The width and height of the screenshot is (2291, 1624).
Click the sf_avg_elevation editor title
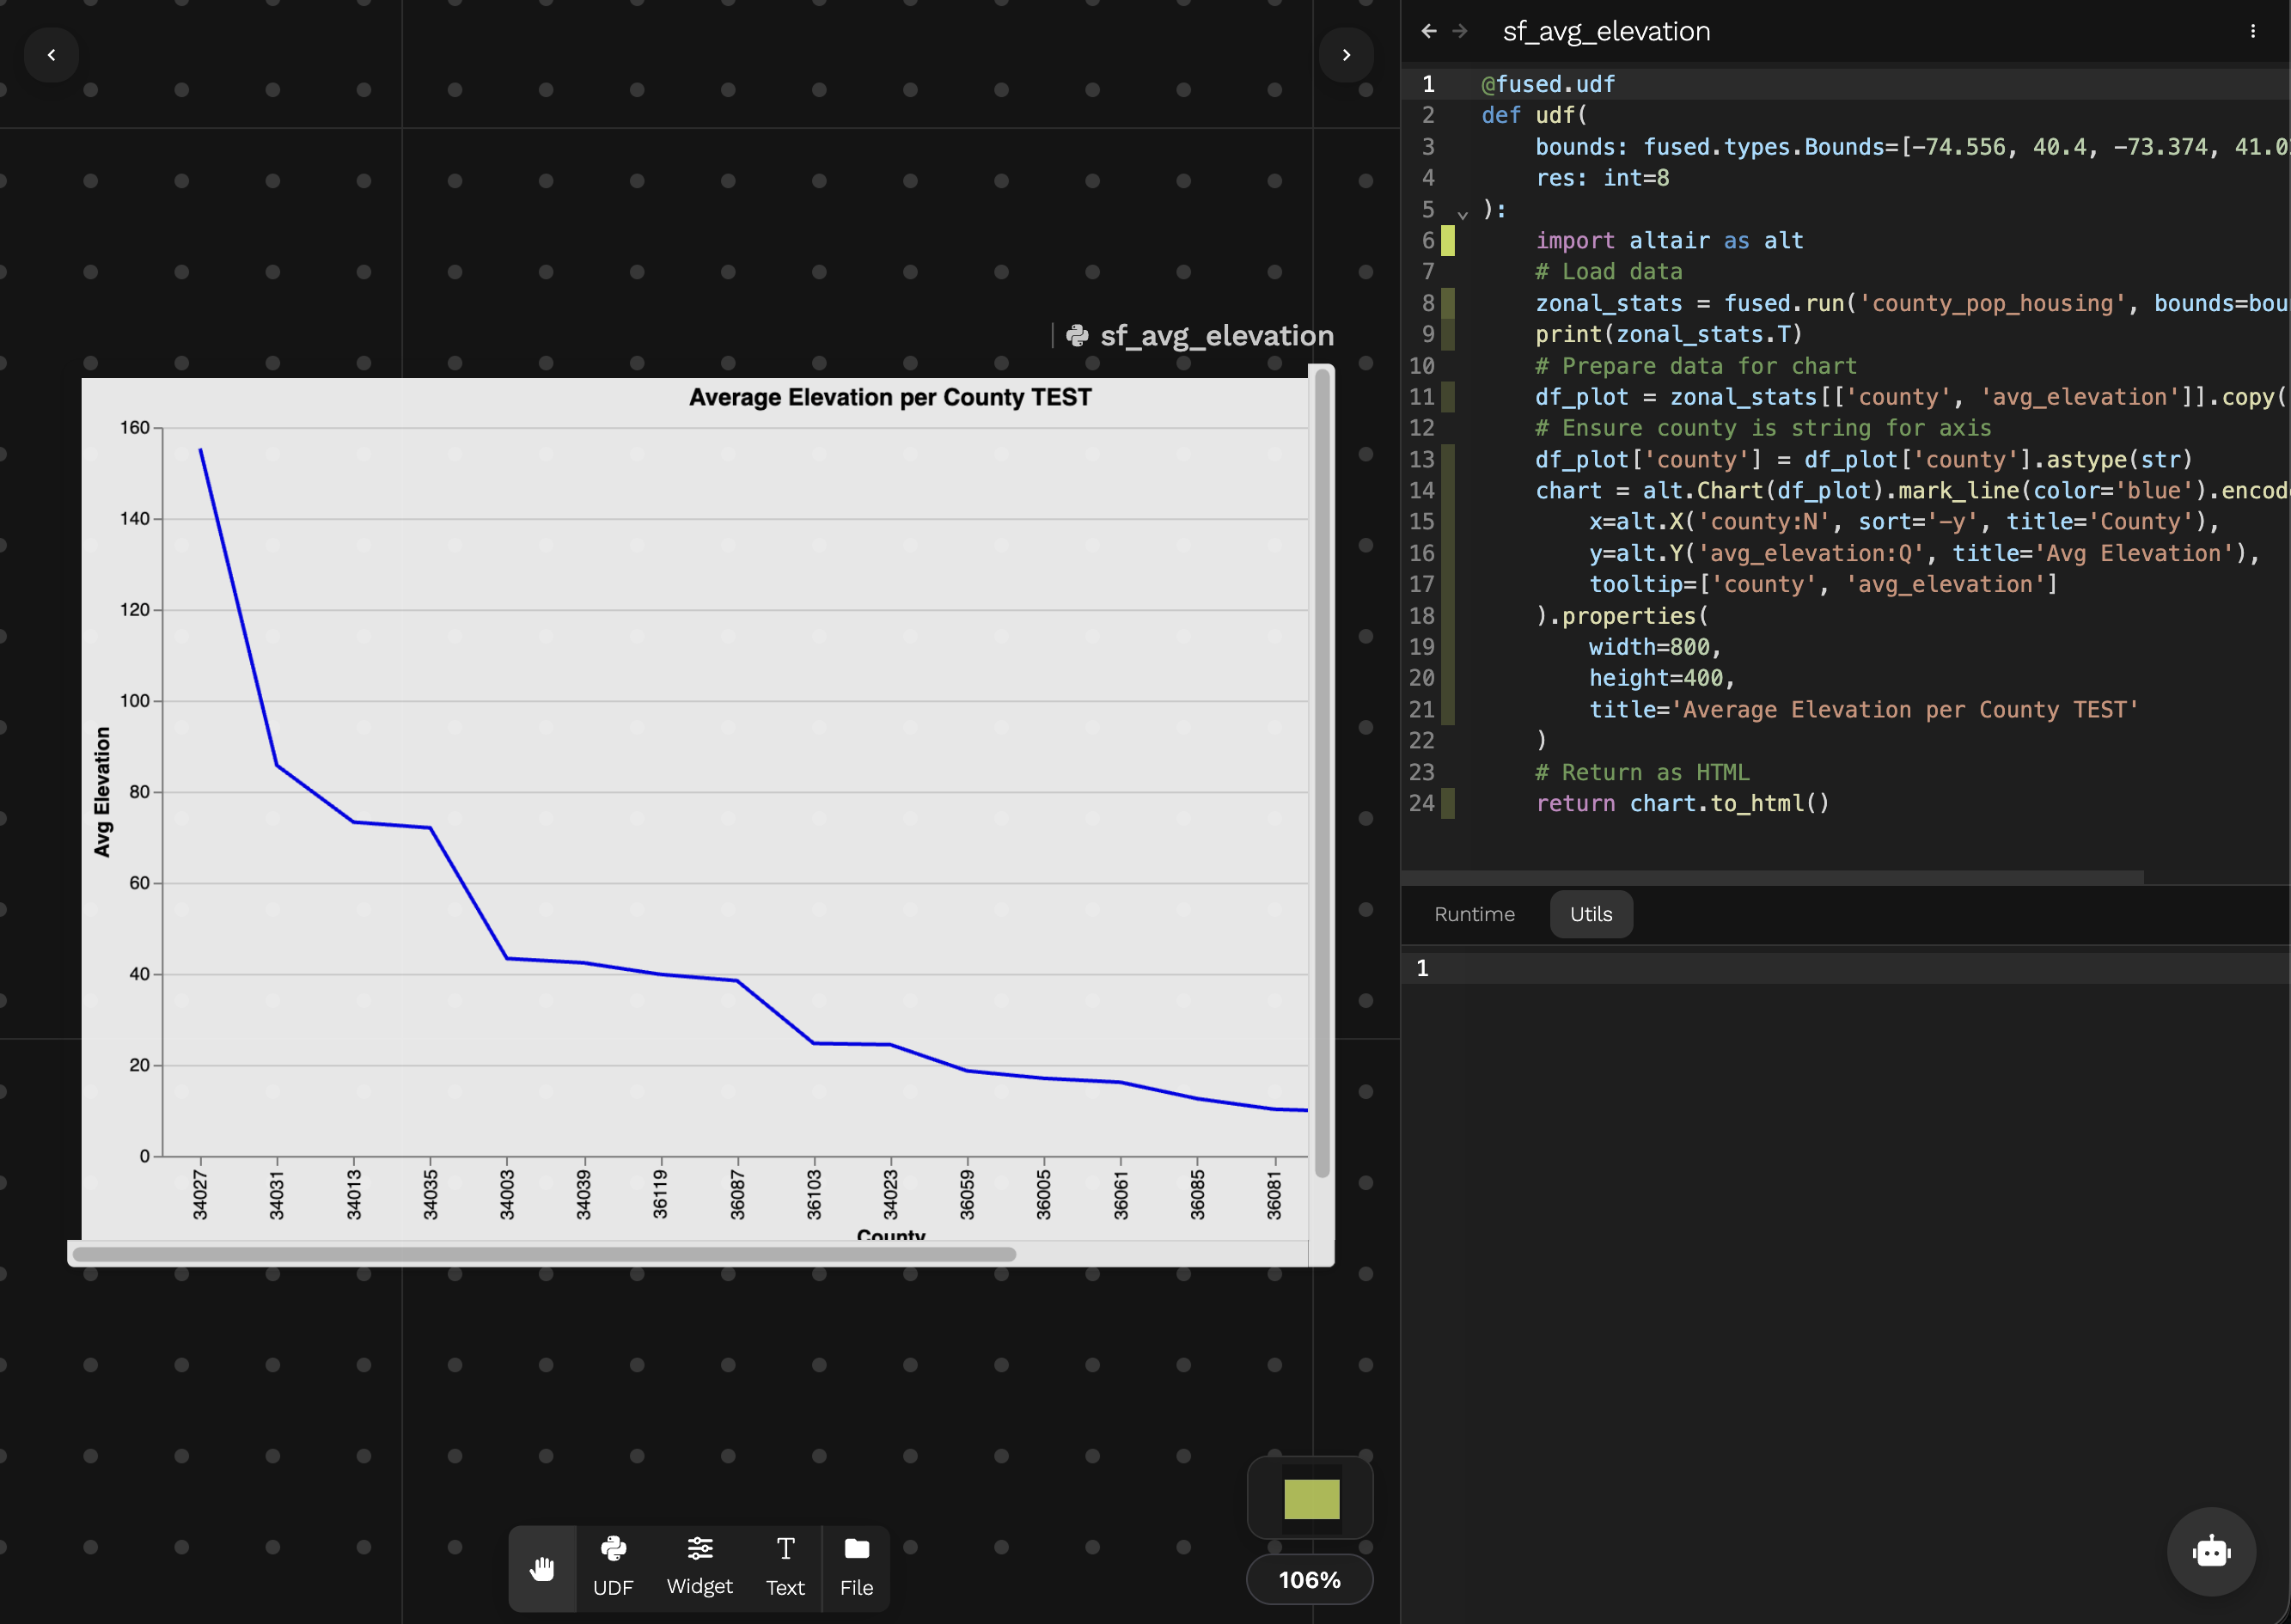(x=1606, y=31)
